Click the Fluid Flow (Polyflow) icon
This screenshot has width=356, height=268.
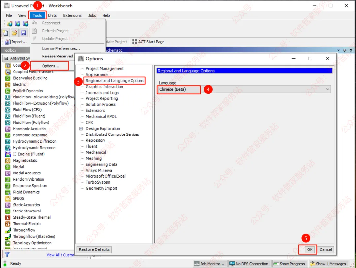[8, 123]
